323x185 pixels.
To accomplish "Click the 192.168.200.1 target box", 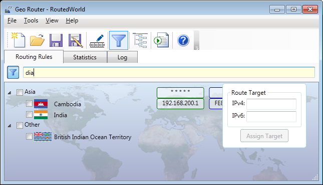I will click(x=180, y=103).
